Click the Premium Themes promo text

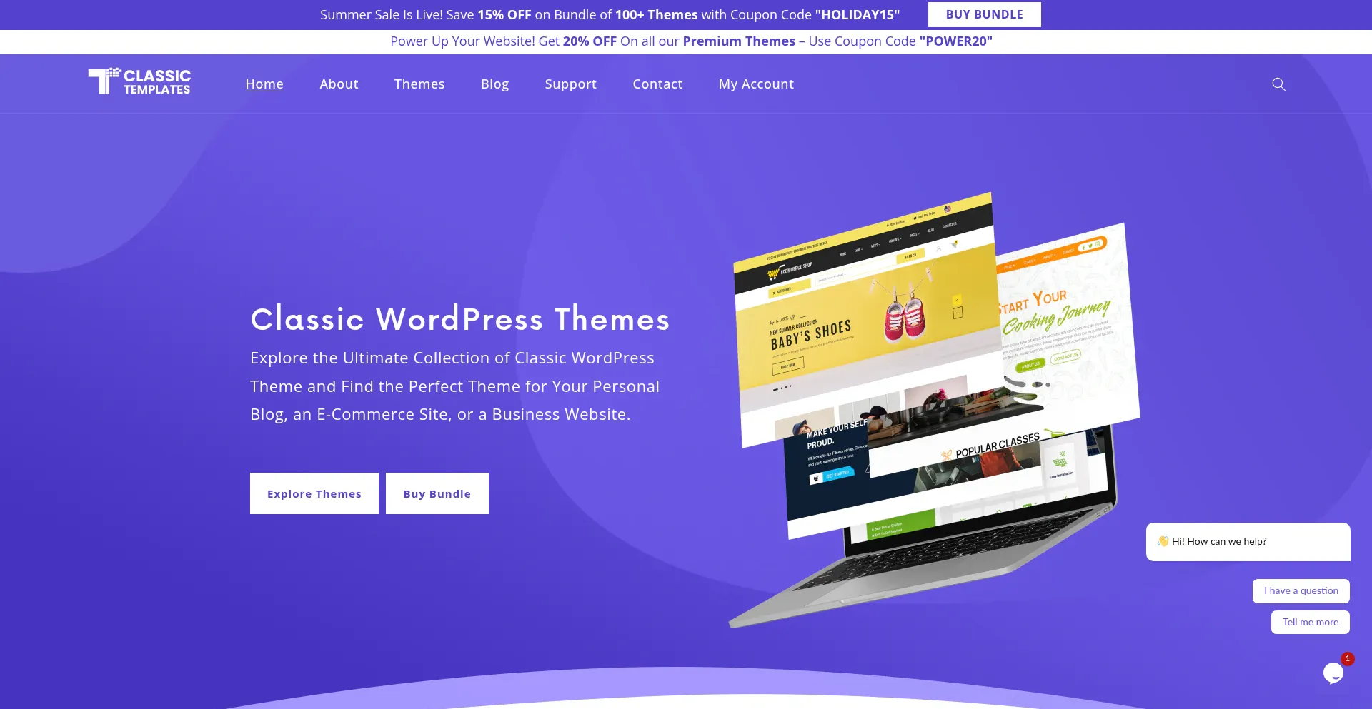[x=739, y=41]
